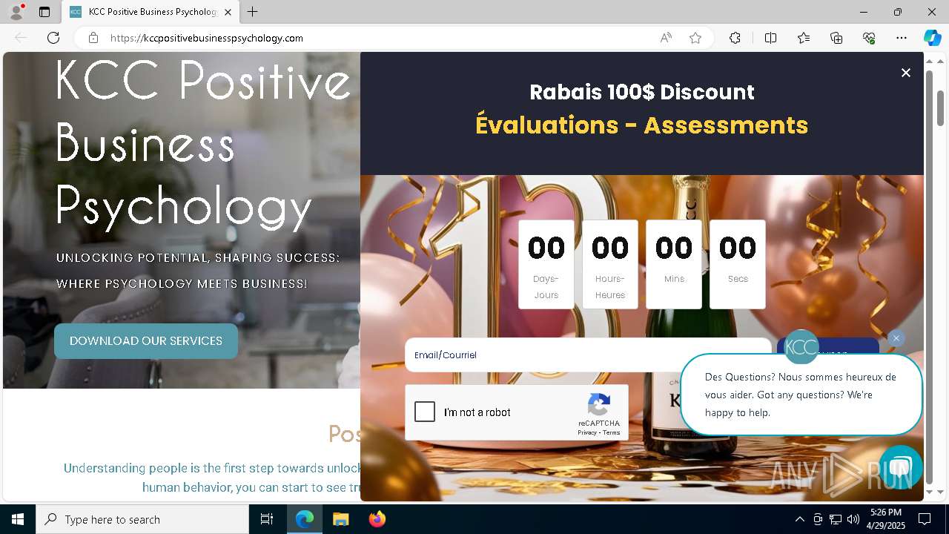This screenshot has width=949, height=534.
Task: Close the KCC browser tab
Action: point(228,12)
